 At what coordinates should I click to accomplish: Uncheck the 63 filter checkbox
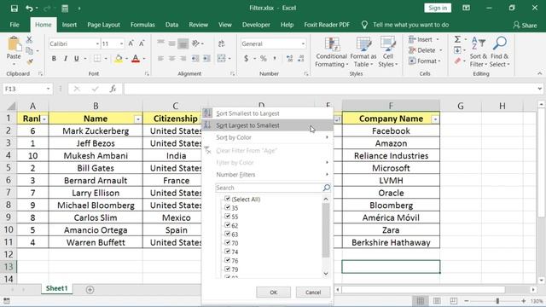pos(228,234)
